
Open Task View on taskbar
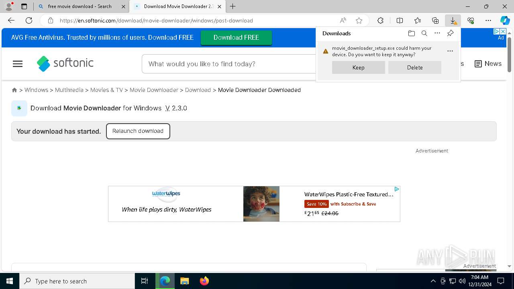[x=145, y=281]
